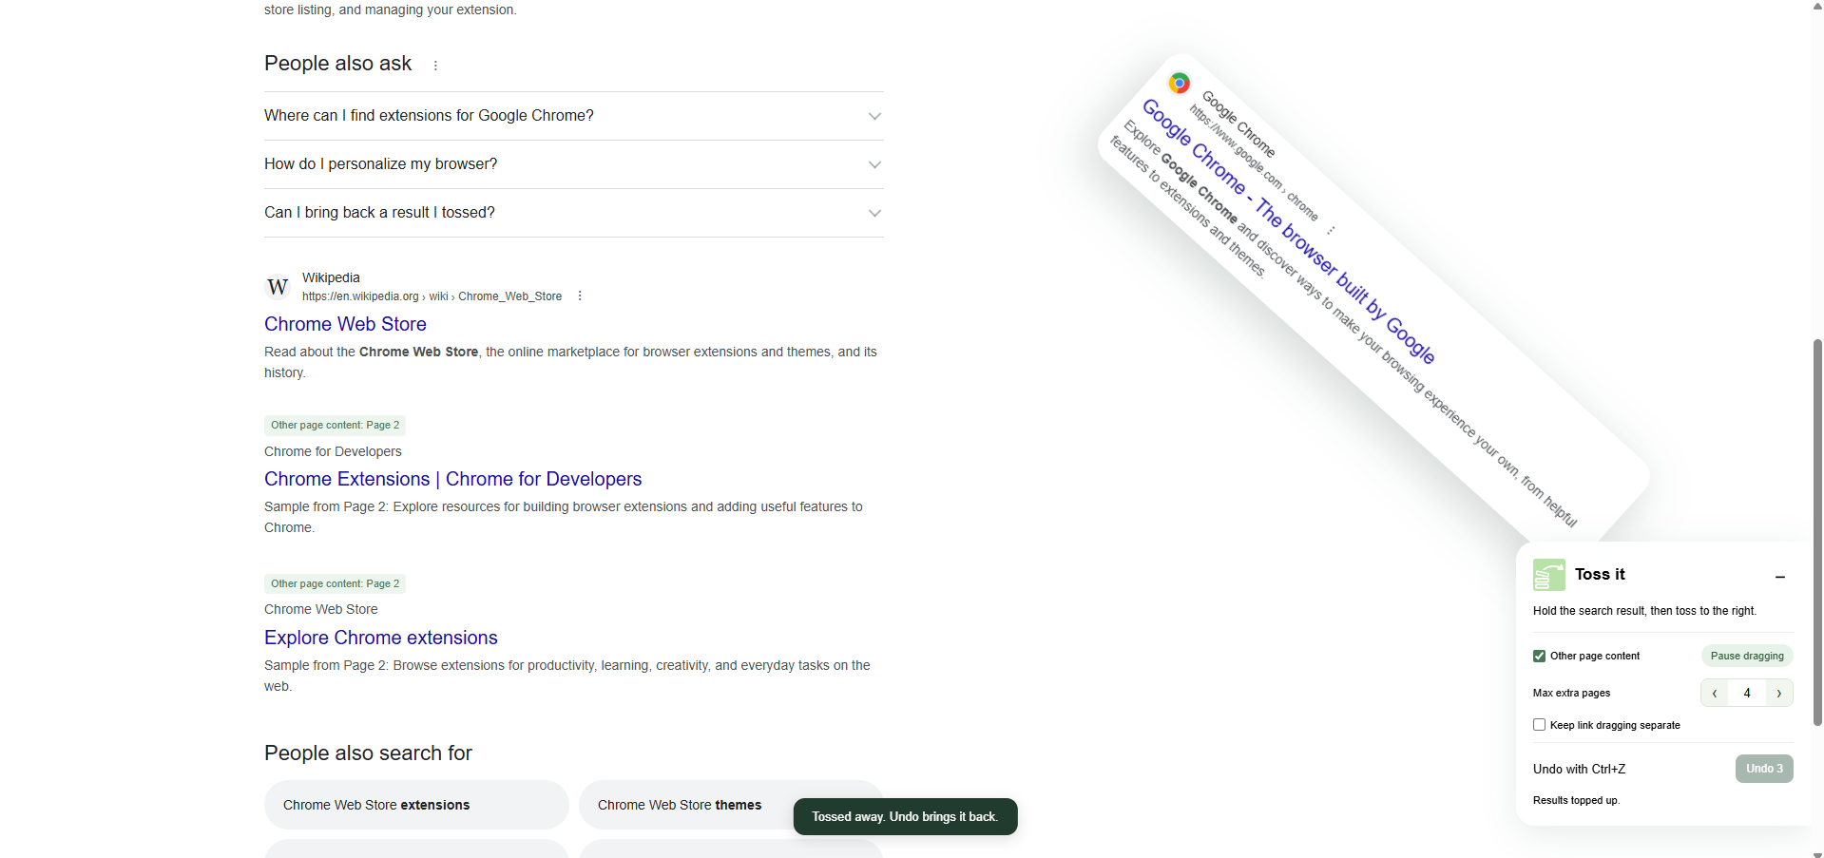Click the "Toss it" panel title
This screenshot has width=1824, height=858.
(x=1600, y=574)
